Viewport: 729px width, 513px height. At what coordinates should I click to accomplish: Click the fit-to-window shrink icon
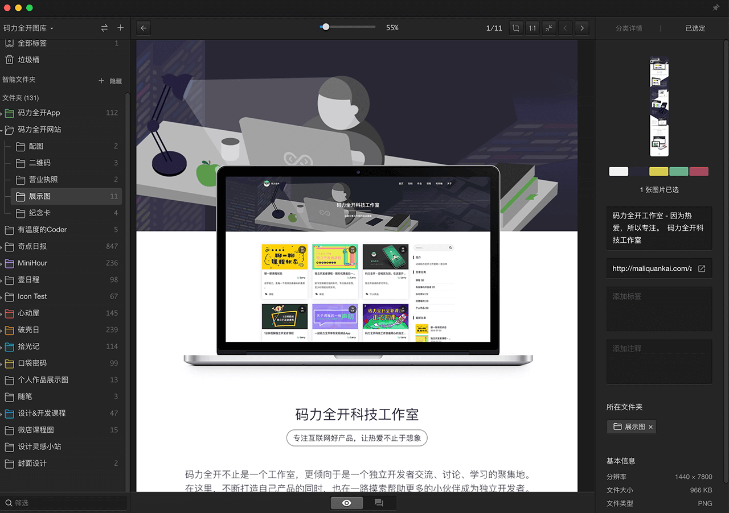pyautogui.click(x=548, y=28)
